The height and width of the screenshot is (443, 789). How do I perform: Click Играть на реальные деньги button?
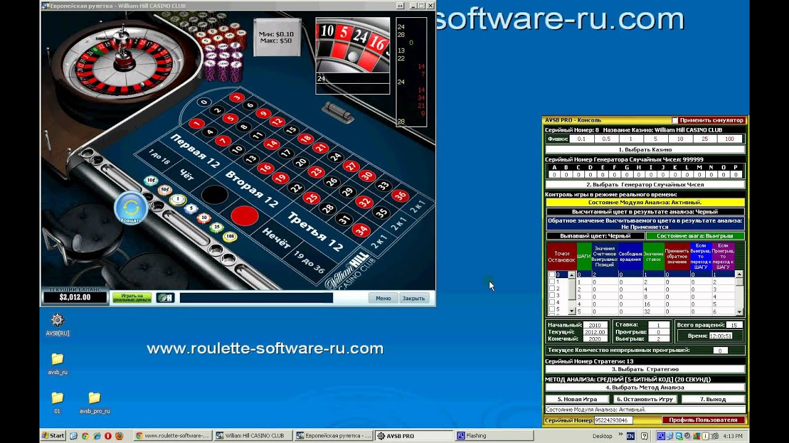coord(131,298)
